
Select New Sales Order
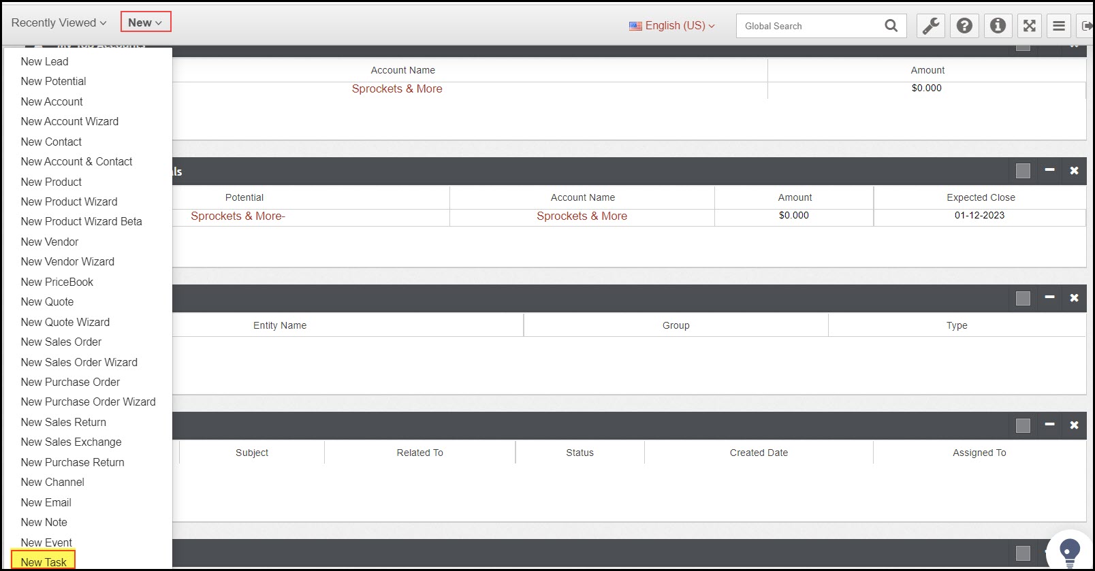61,342
